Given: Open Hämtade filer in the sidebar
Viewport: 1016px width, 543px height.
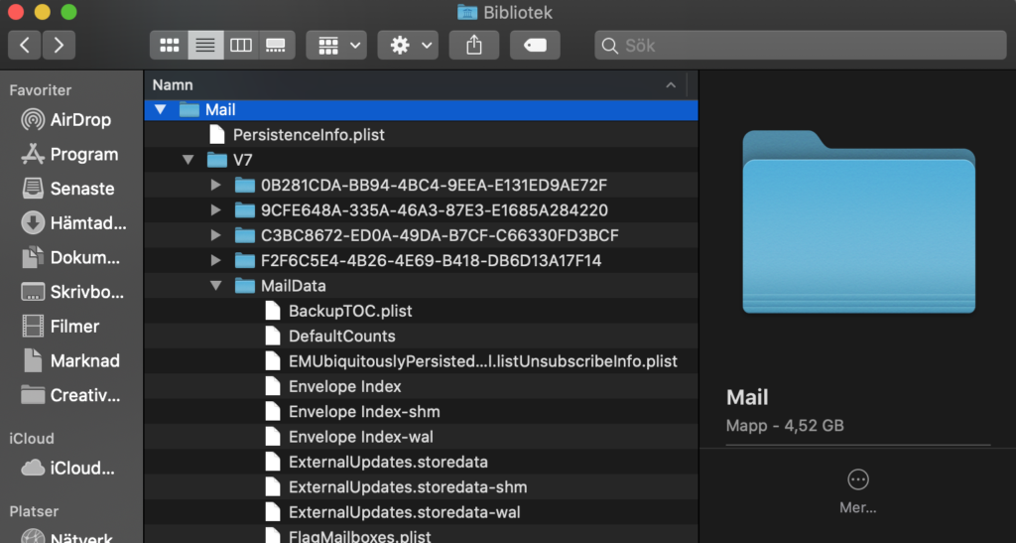Looking at the screenshot, I should (x=71, y=223).
